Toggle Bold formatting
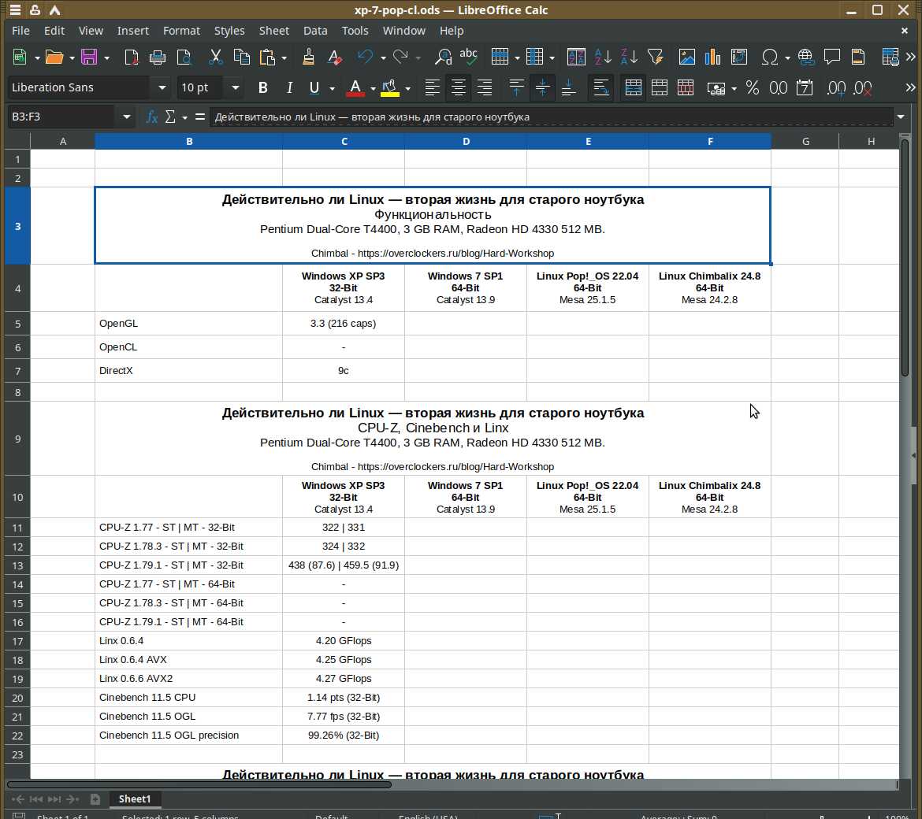 tap(262, 87)
